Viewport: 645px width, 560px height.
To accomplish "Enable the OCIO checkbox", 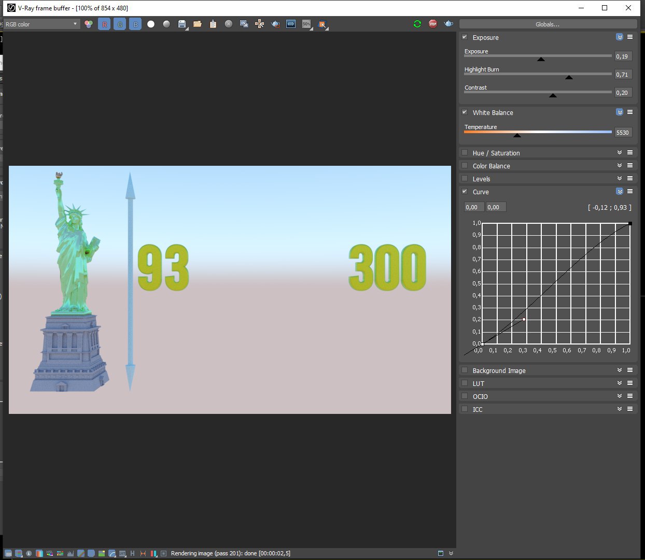I will pyautogui.click(x=465, y=396).
